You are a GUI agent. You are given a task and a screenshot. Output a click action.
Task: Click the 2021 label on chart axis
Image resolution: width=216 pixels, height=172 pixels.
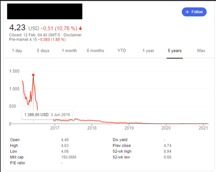coord(203,128)
